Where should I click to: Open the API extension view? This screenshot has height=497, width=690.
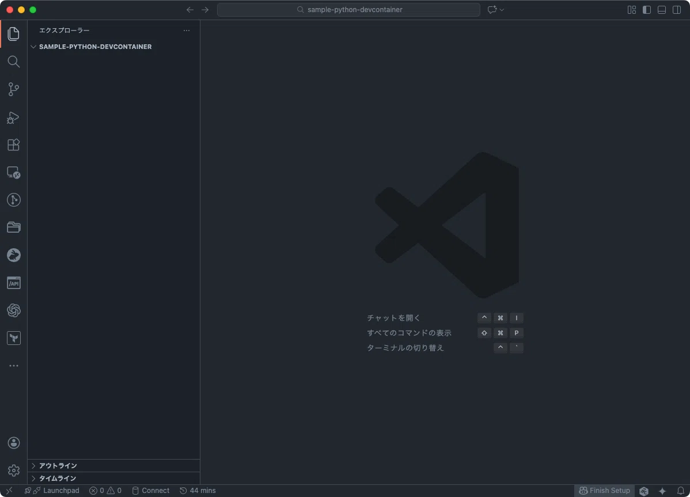pyautogui.click(x=14, y=283)
